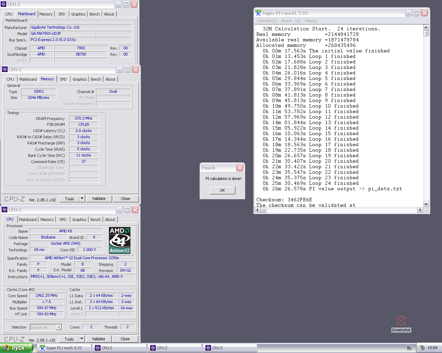Image resolution: width=442 pixels, height=353 pixels.
Task: Click the Super PI window title icon
Action: coord(258,13)
